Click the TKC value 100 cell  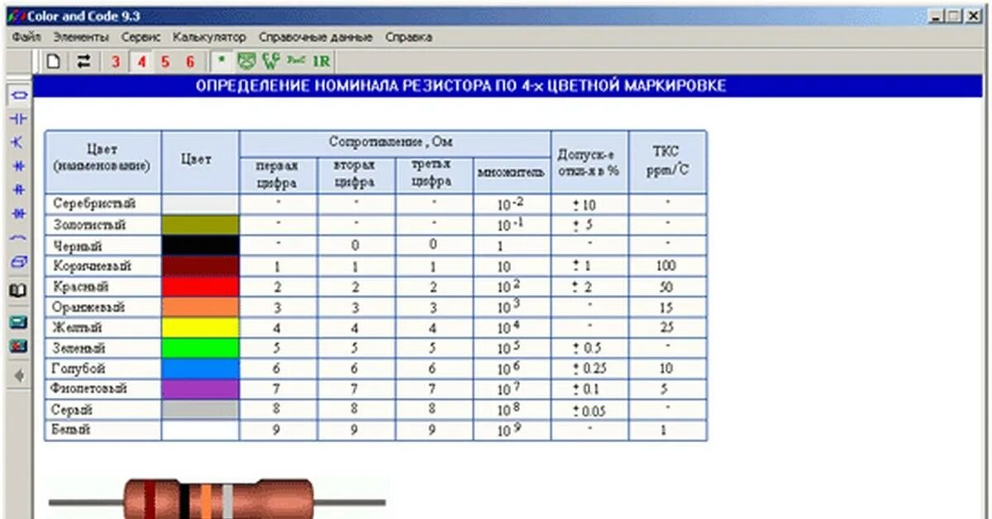[x=668, y=266]
